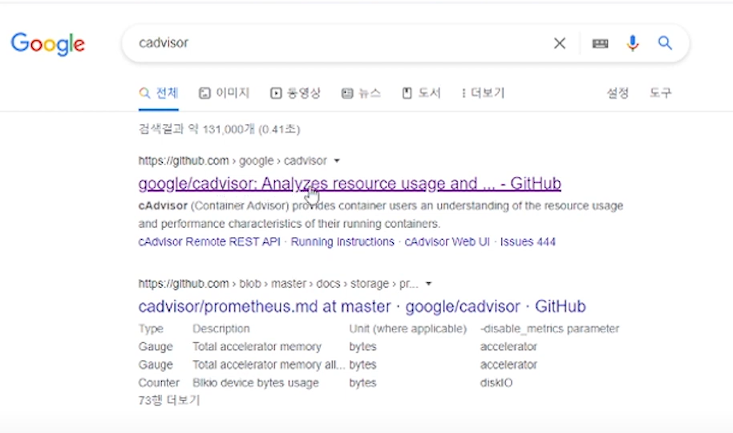
Task: Switch to the 동영상 tab
Action: pyautogui.click(x=295, y=93)
